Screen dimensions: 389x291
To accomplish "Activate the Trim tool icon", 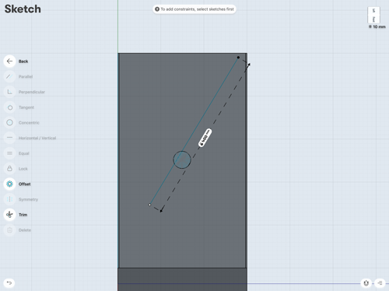I will pos(9,215).
